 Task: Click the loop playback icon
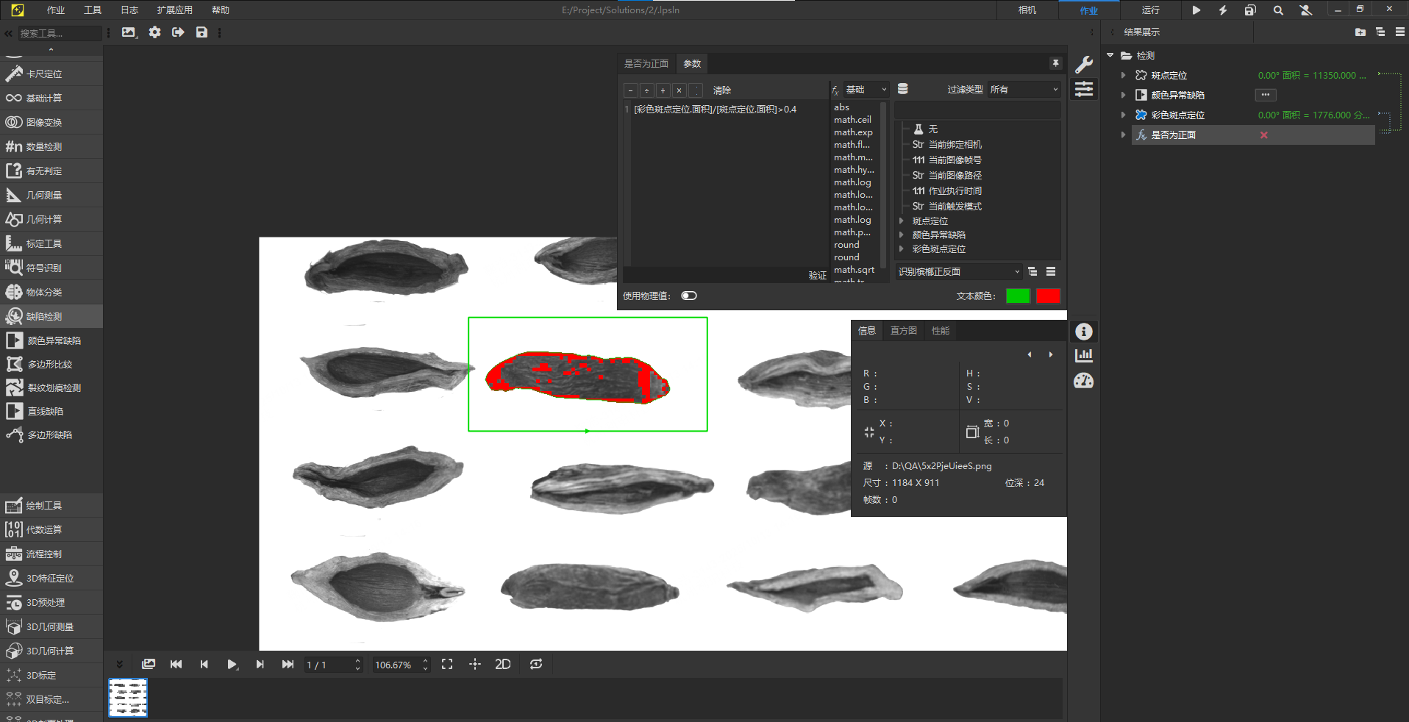click(x=536, y=665)
